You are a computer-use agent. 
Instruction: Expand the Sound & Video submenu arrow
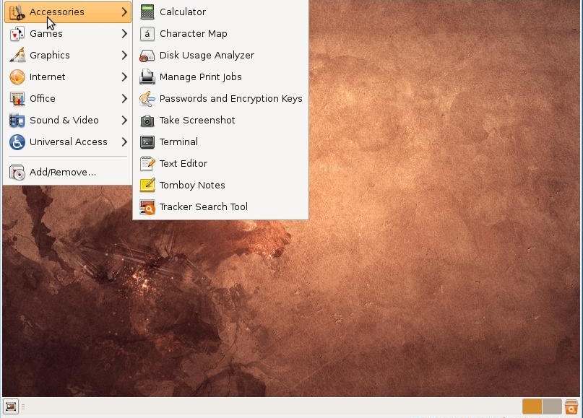pos(124,121)
